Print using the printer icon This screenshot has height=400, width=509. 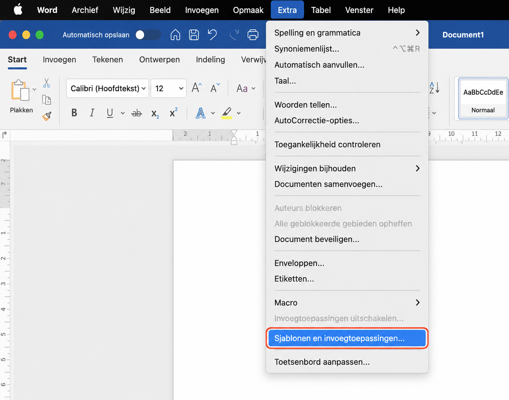pyautogui.click(x=253, y=35)
